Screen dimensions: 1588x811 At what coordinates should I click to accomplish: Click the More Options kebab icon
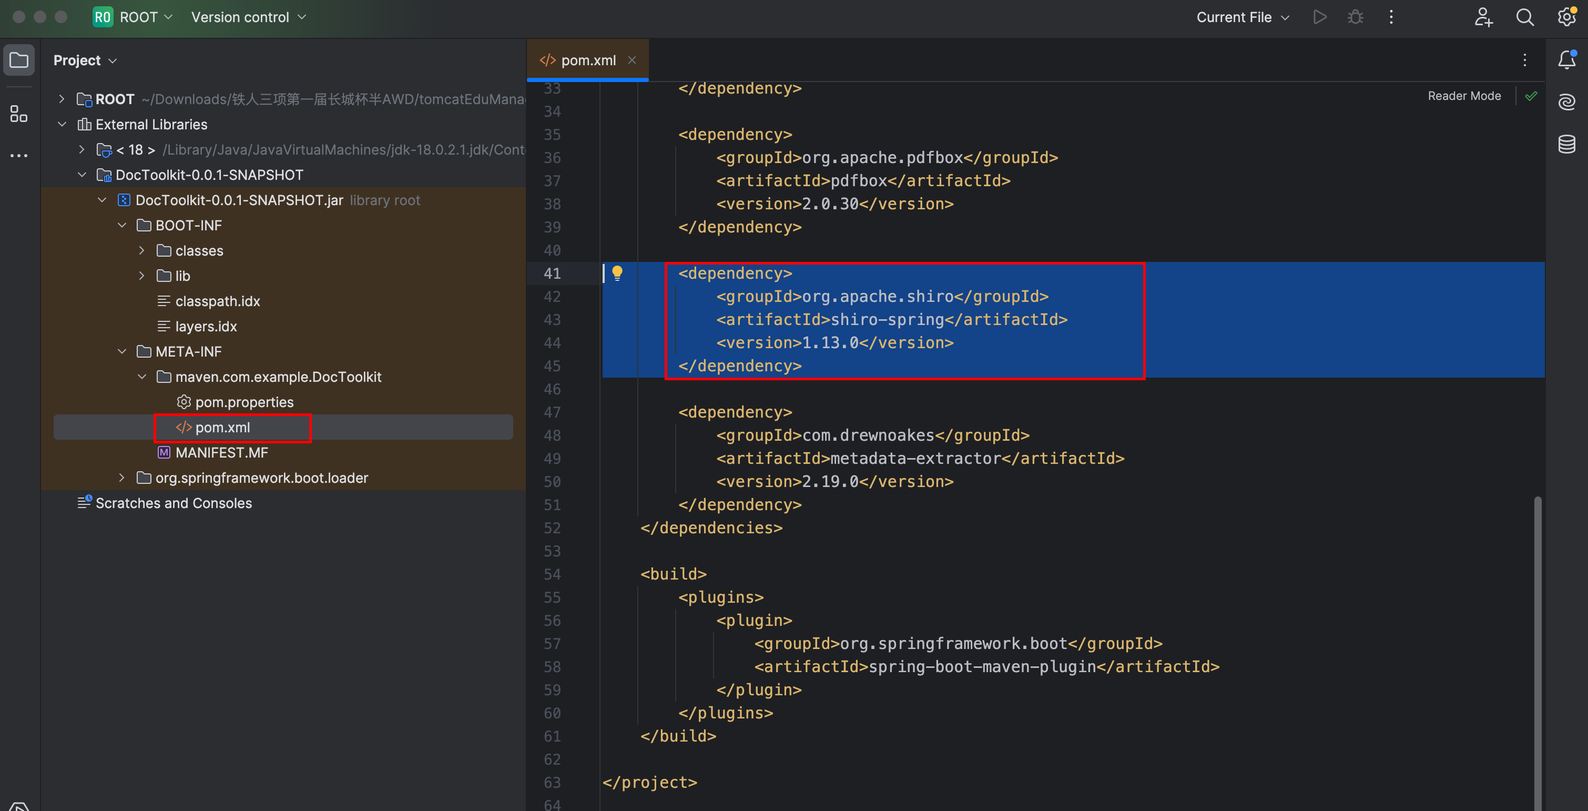click(1391, 16)
